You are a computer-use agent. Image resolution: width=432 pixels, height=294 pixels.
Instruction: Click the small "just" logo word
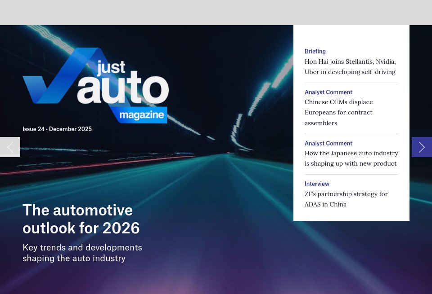click(x=111, y=68)
